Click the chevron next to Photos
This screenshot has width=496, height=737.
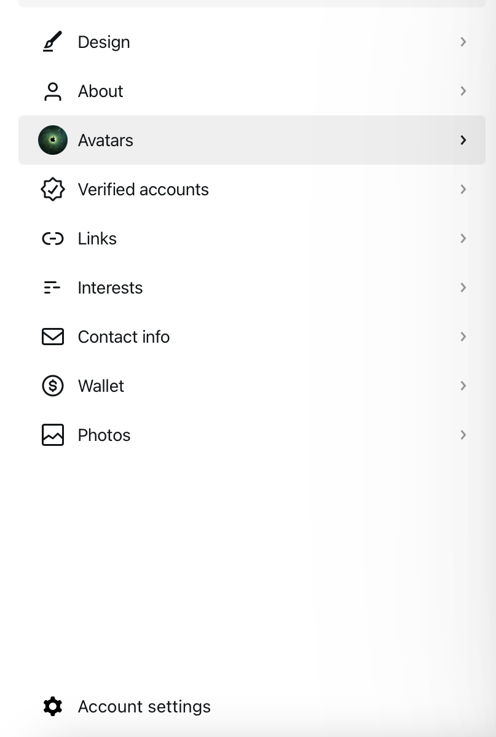pos(463,435)
